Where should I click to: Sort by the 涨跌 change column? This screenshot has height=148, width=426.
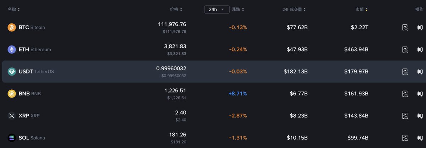(238, 10)
